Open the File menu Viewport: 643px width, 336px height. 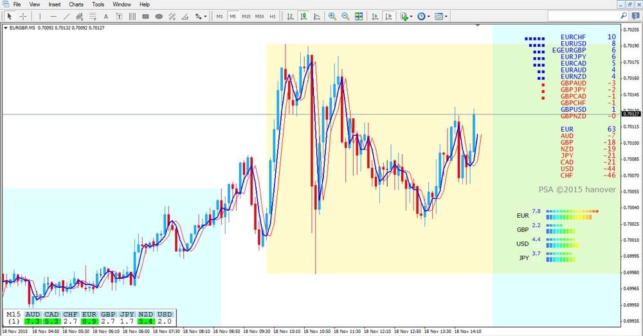click(x=17, y=4)
